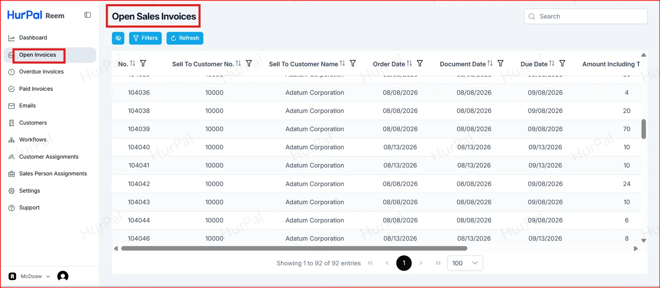Click the scroll left arrow
The height and width of the screenshot is (288, 660).
coord(116,248)
